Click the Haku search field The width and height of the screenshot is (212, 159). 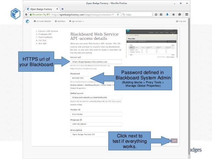pos(137,15)
